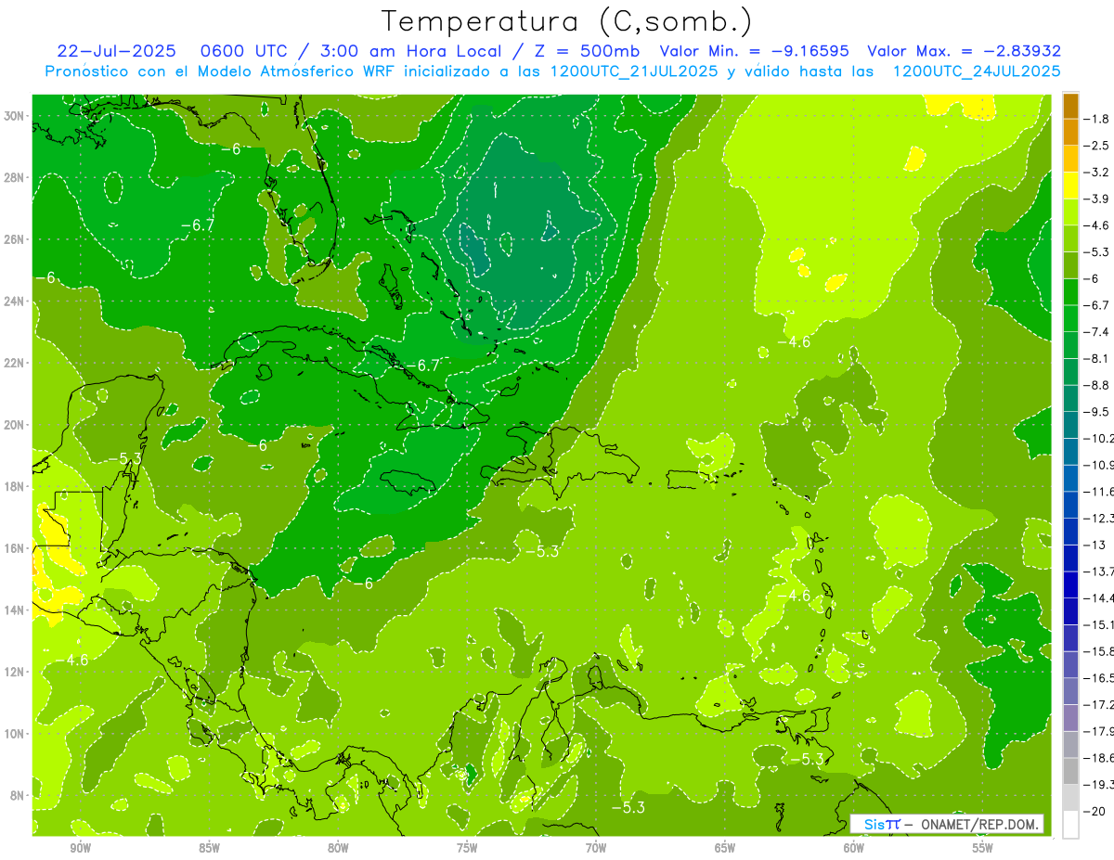Click "1200UTC_21JUL2025" initialization time
Viewport: 1114px width, 860px height.
pyautogui.click(x=632, y=71)
